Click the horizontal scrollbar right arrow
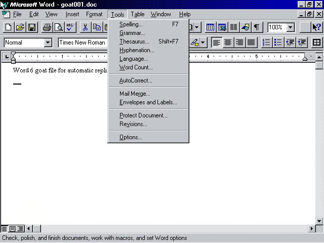Image resolution: width=324 pixels, height=243 pixels. [312, 229]
